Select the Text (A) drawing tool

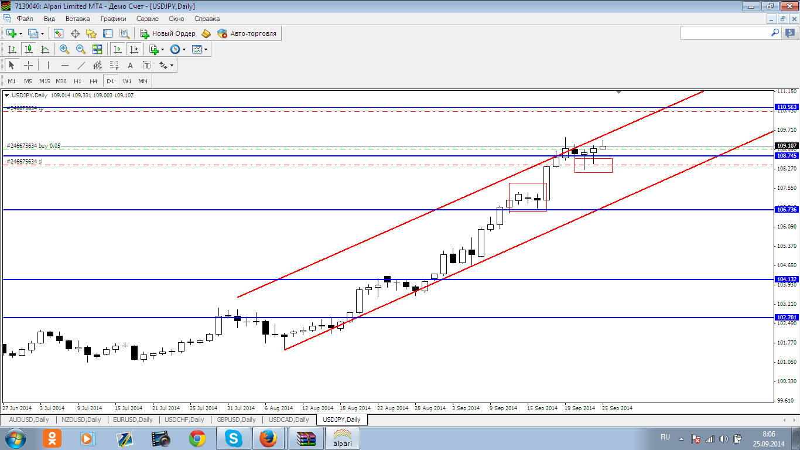[130, 65]
